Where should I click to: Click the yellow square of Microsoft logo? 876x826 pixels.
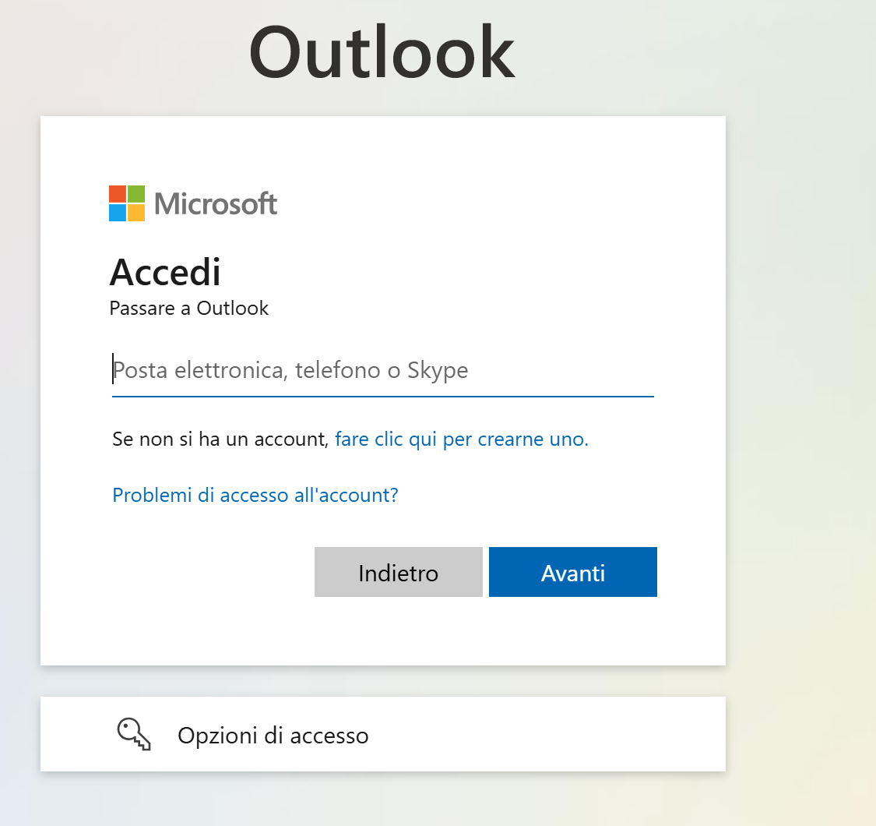click(x=136, y=213)
